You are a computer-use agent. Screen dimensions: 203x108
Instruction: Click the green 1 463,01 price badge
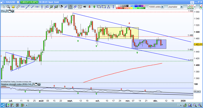click(29, 2)
